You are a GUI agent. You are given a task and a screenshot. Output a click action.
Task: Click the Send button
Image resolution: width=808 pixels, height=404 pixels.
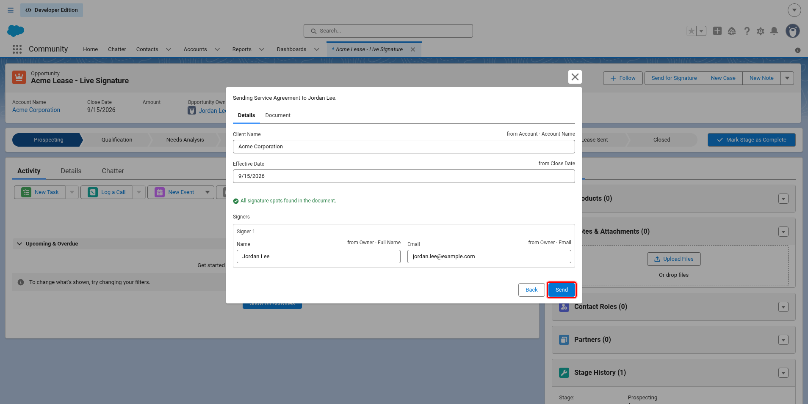point(562,290)
